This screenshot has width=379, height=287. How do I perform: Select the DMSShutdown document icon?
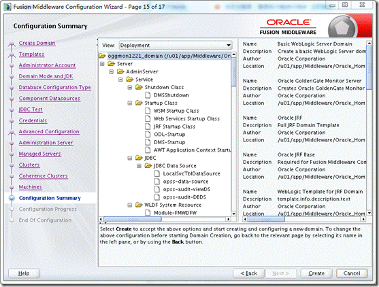click(148, 95)
